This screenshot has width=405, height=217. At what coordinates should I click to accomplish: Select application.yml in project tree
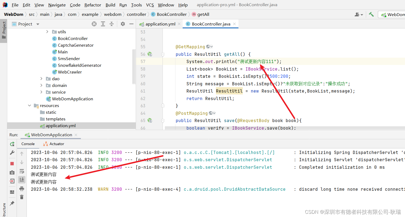click(61, 126)
